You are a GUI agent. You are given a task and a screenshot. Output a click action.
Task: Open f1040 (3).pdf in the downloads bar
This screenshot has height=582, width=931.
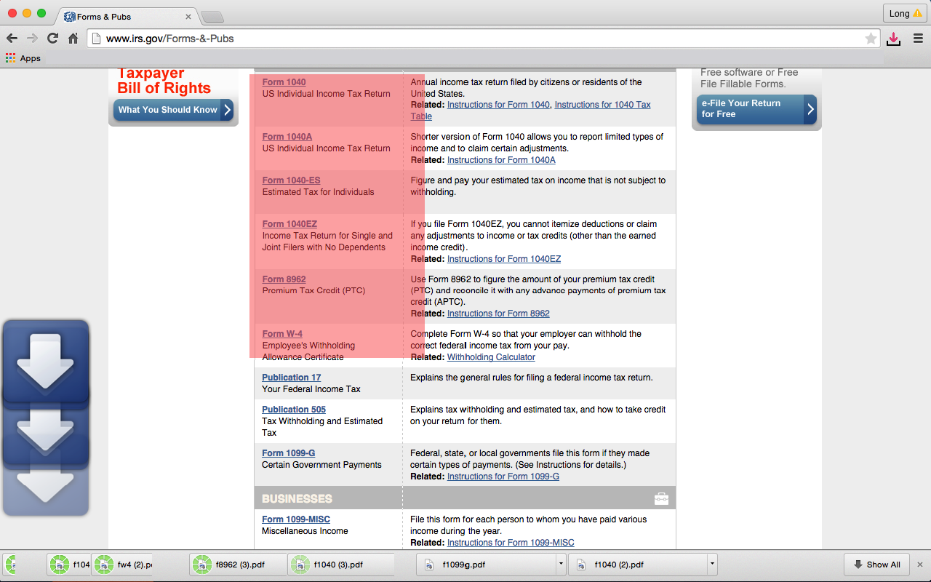[341, 565]
